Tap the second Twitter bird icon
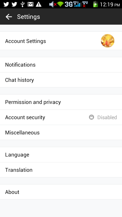This screenshot has height=217, width=122. tap(14, 4)
